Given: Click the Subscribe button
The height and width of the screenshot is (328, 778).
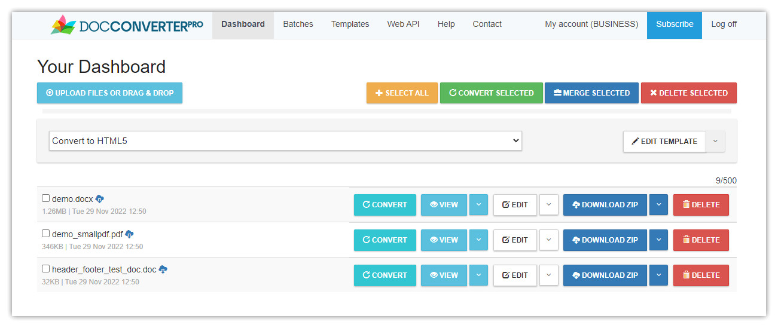Looking at the screenshot, I should point(675,24).
